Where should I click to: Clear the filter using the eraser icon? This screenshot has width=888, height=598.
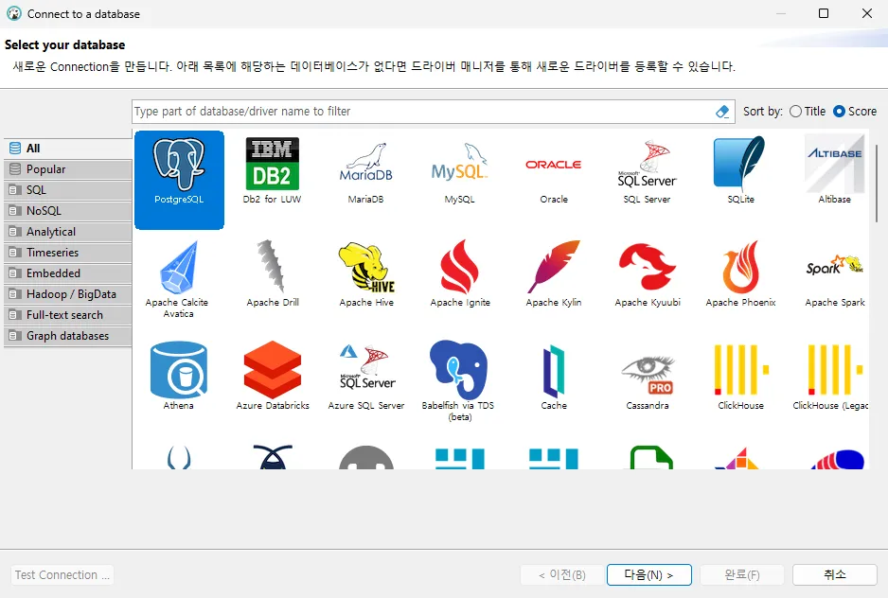722,111
